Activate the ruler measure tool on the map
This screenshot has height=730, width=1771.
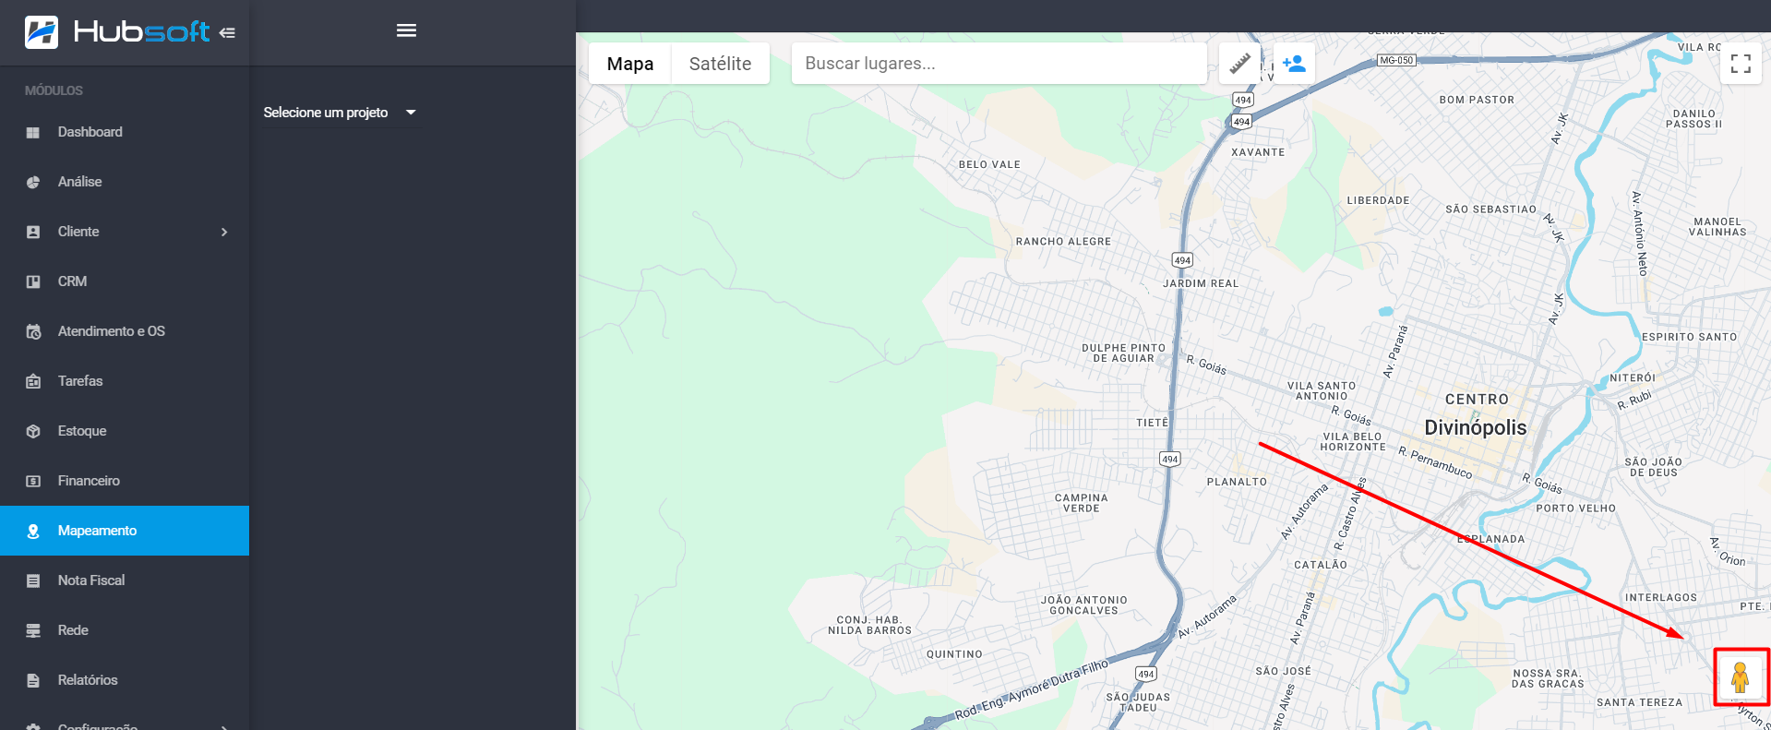click(x=1240, y=63)
